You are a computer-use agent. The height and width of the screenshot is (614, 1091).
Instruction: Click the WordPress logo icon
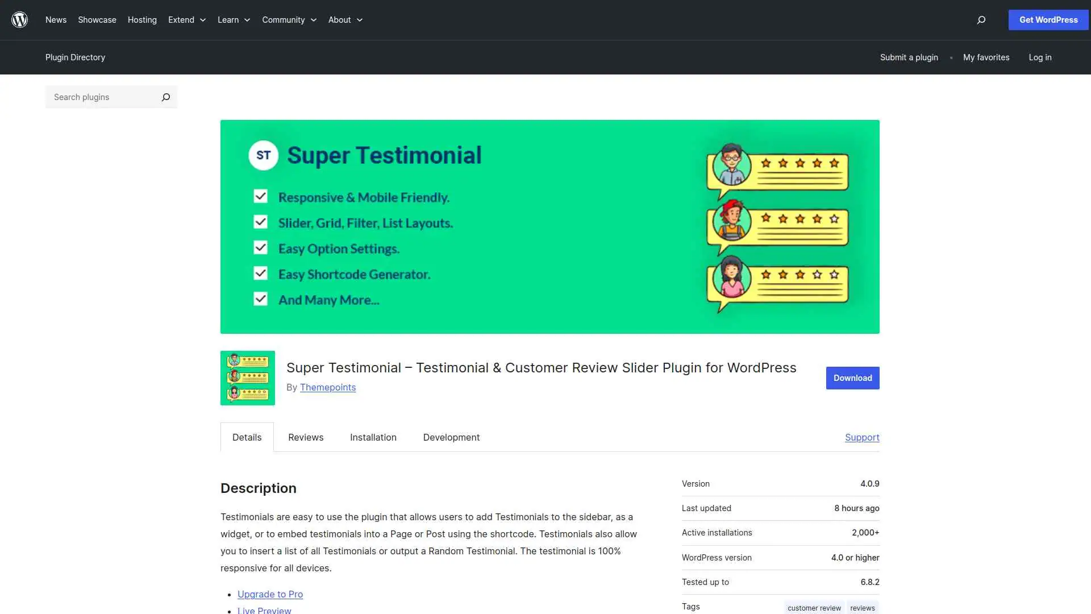coord(19,20)
